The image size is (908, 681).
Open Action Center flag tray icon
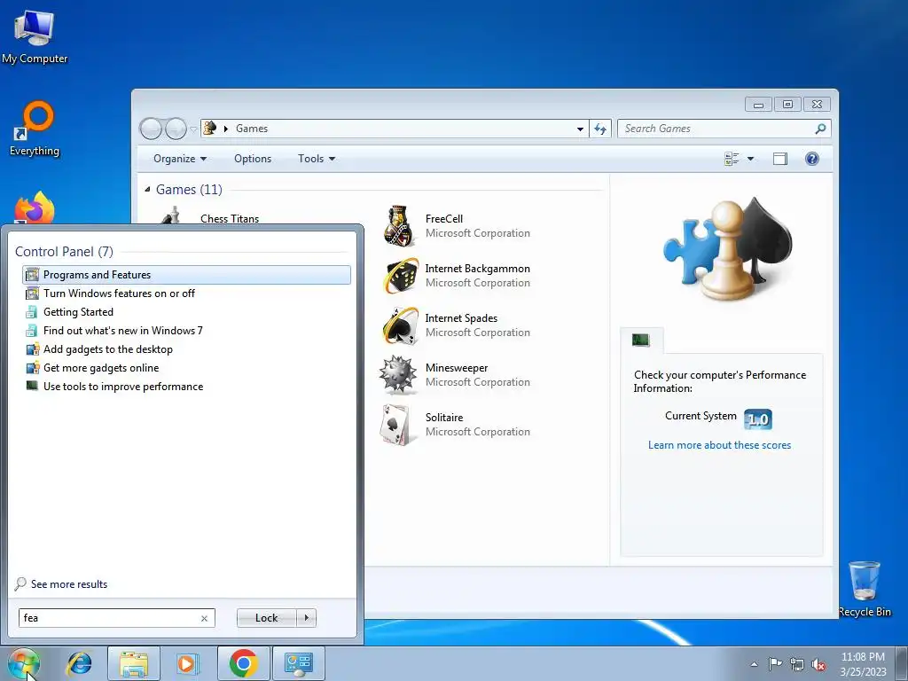point(775,663)
